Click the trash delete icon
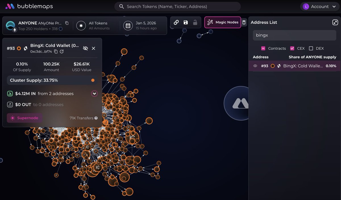 click(244, 22)
